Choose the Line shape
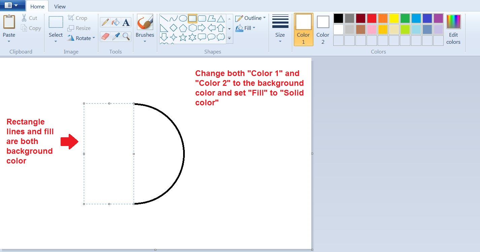This screenshot has height=252, width=480. point(164,18)
